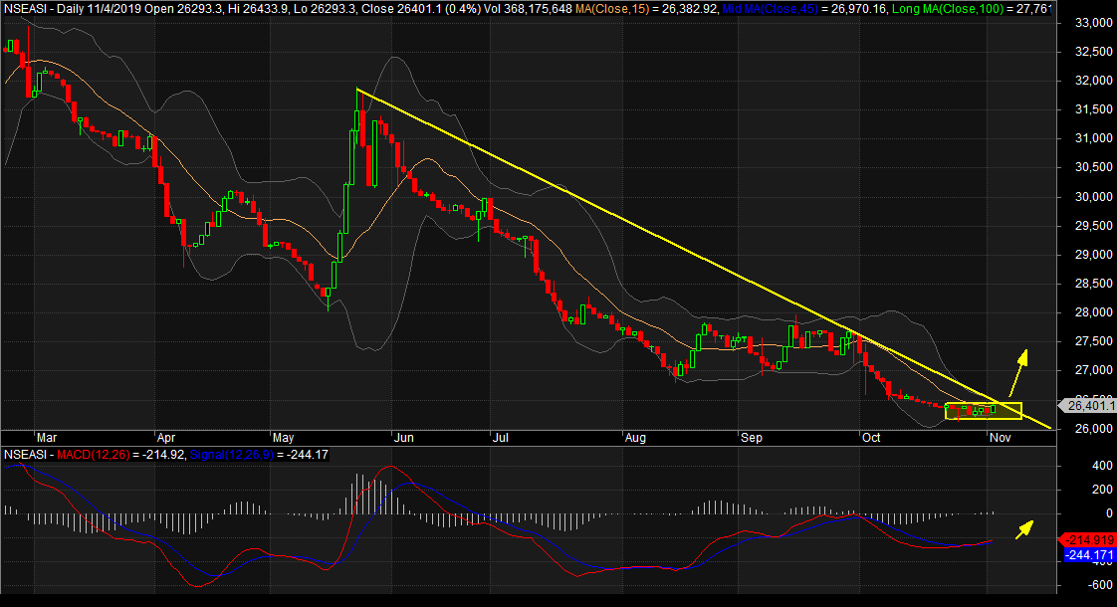Click the 31,000 price axis label
Viewport: 1117px width, 607px height.
tap(1093, 138)
